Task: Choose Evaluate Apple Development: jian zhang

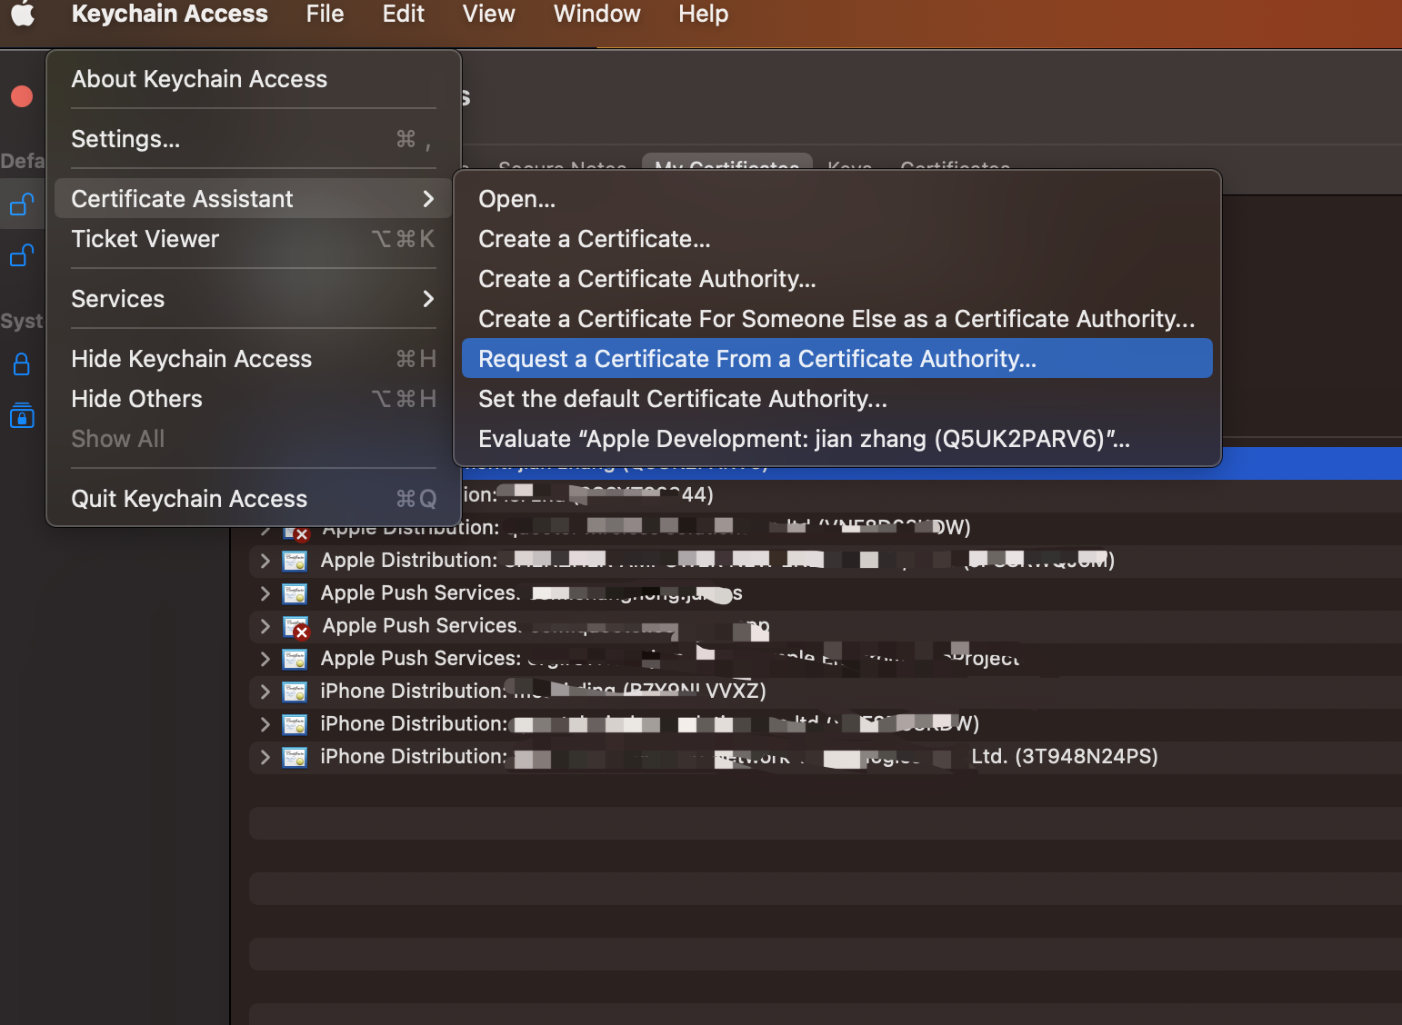Action: 837,439
